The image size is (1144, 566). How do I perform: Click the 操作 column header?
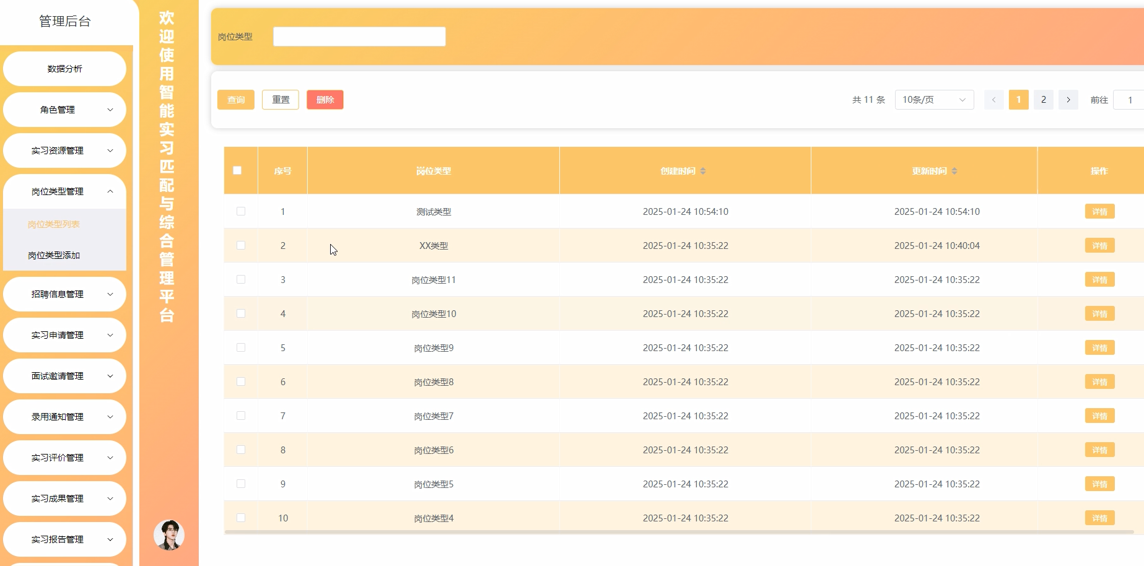(1099, 171)
